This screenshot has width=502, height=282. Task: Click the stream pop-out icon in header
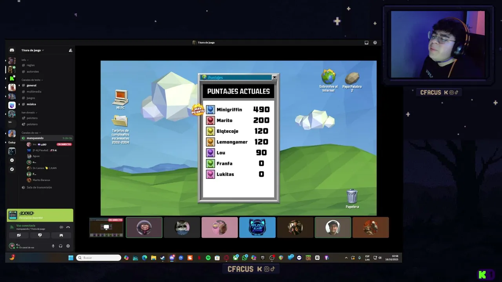coord(366,43)
